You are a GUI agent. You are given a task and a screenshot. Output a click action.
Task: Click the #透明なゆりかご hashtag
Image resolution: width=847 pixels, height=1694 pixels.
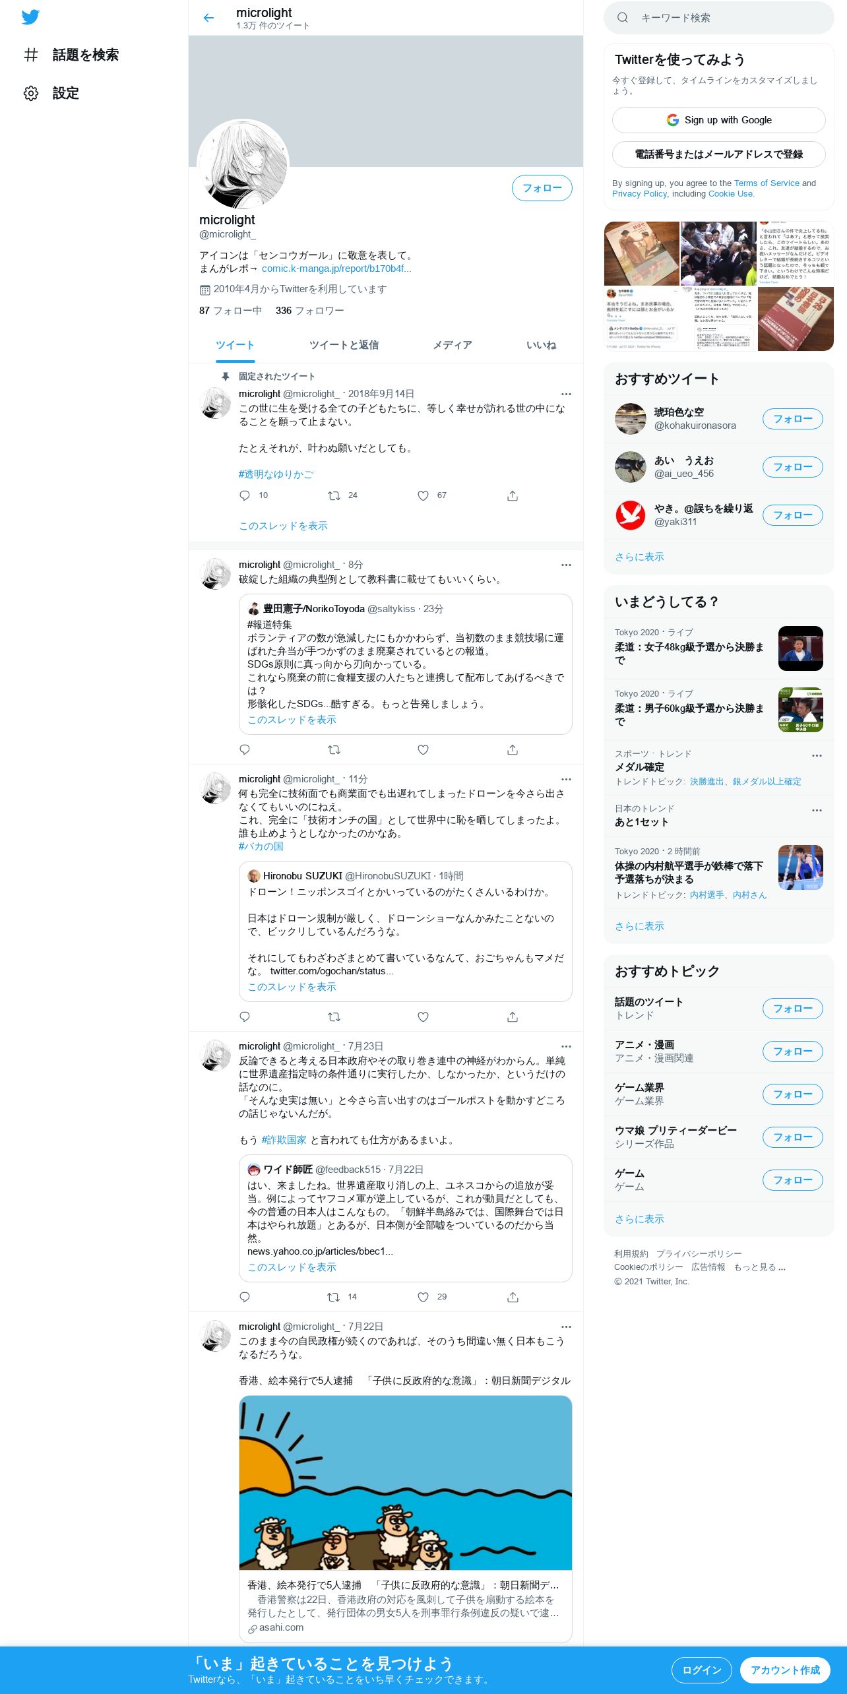coord(276,474)
